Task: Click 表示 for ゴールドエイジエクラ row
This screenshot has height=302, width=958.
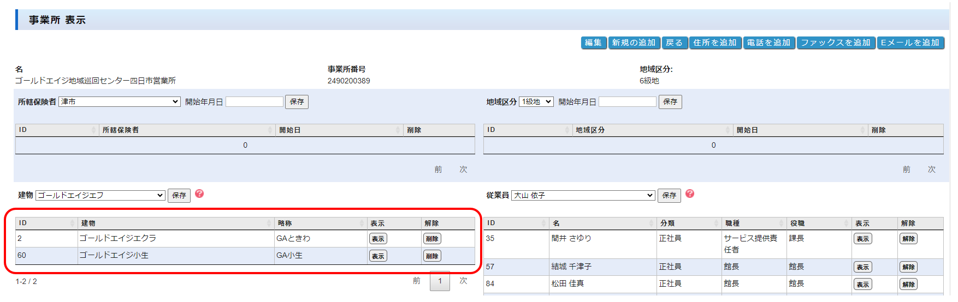Action: coord(378,239)
